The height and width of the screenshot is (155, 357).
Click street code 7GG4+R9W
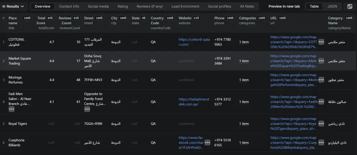point(93,124)
